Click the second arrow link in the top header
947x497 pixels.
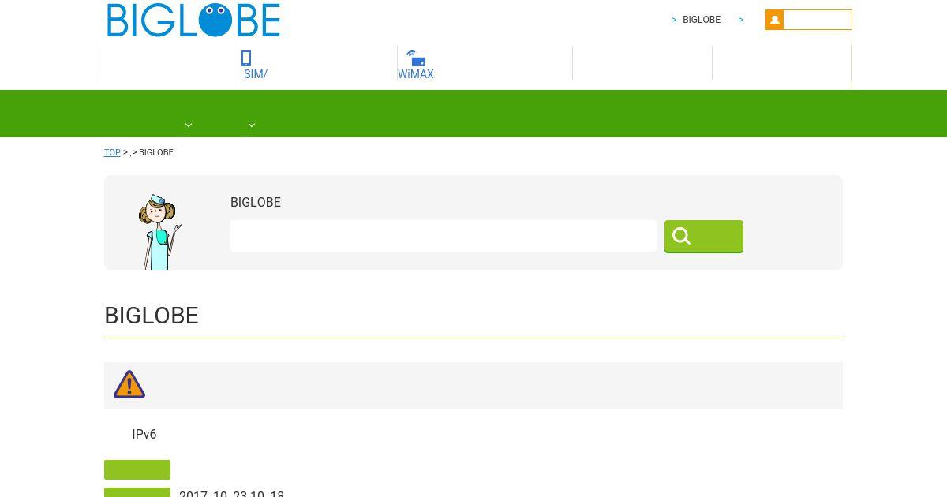[x=741, y=20]
